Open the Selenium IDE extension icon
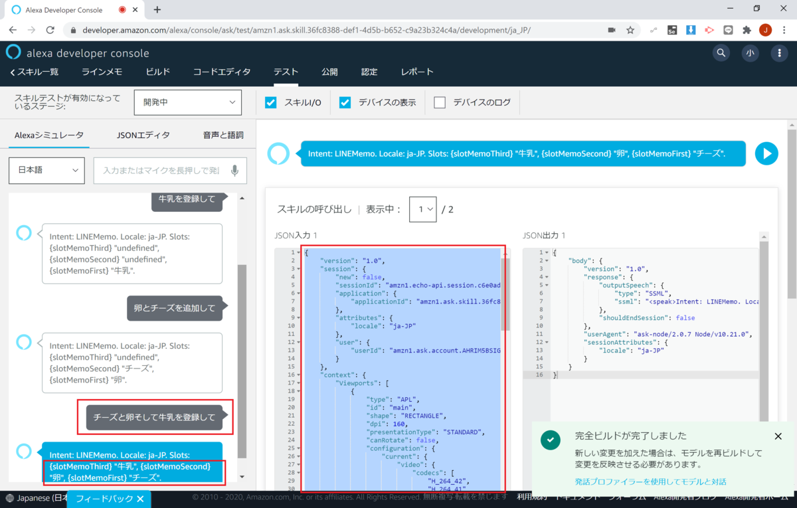 point(672,31)
